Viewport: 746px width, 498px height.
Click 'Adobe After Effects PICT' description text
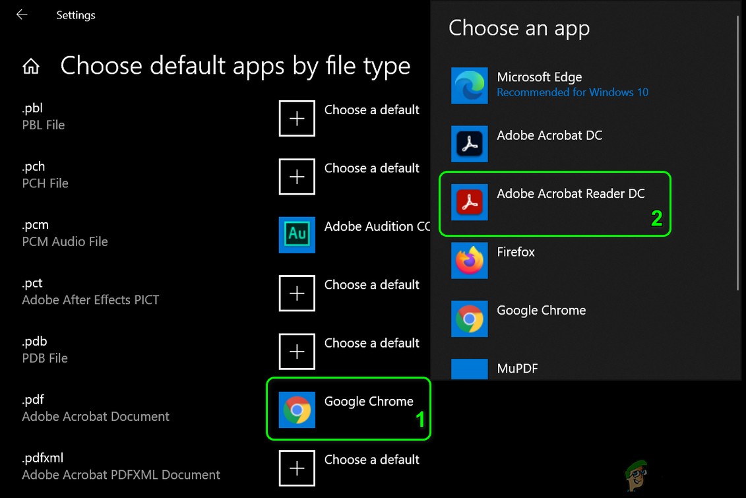point(90,300)
